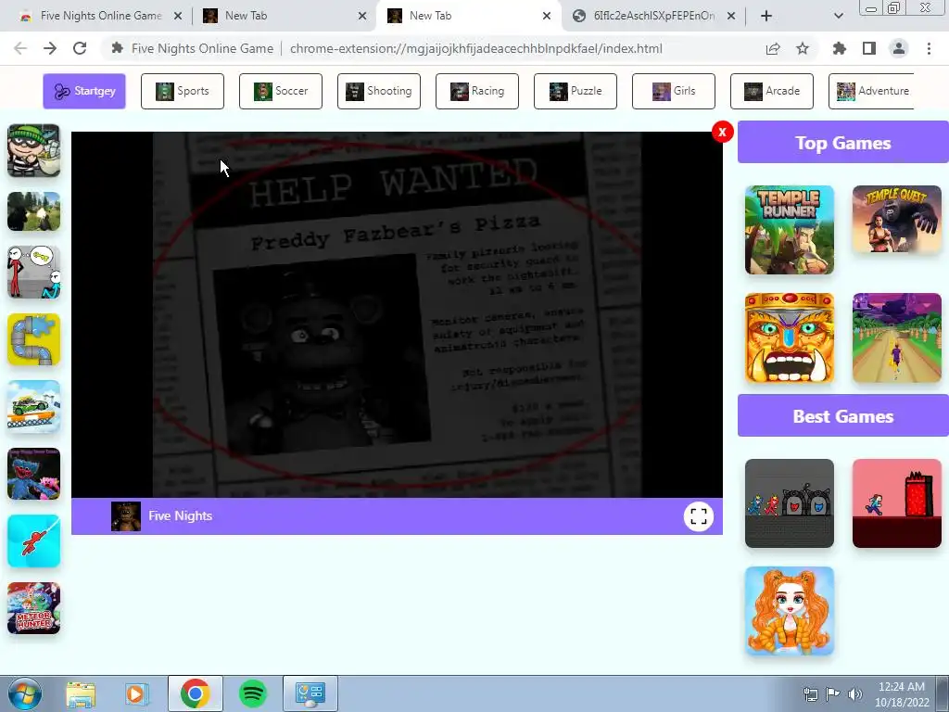
Task: Close the Five Nights Online Game tab
Action: (x=178, y=16)
